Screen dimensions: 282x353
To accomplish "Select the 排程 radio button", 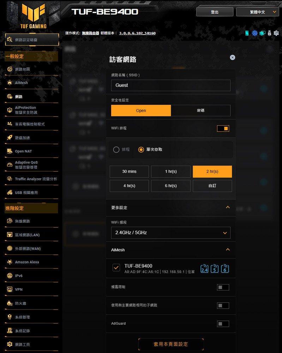I will tap(116, 150).
